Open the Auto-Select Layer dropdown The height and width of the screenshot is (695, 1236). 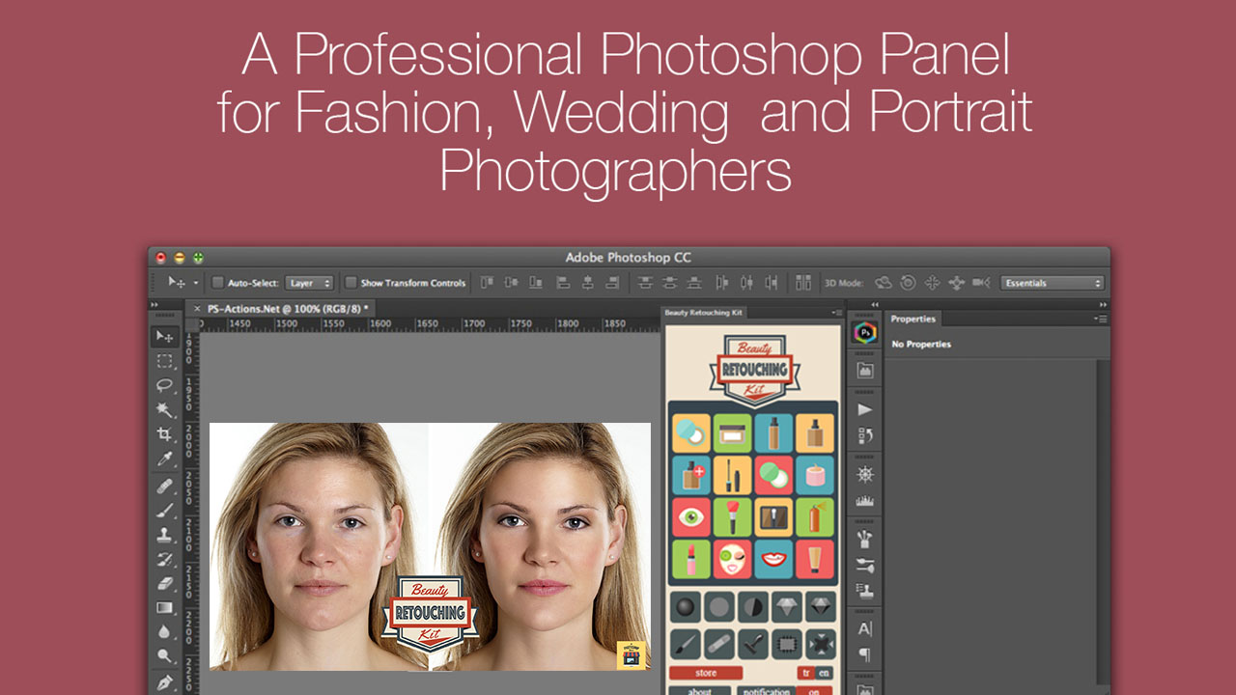(x=309, y=283)
